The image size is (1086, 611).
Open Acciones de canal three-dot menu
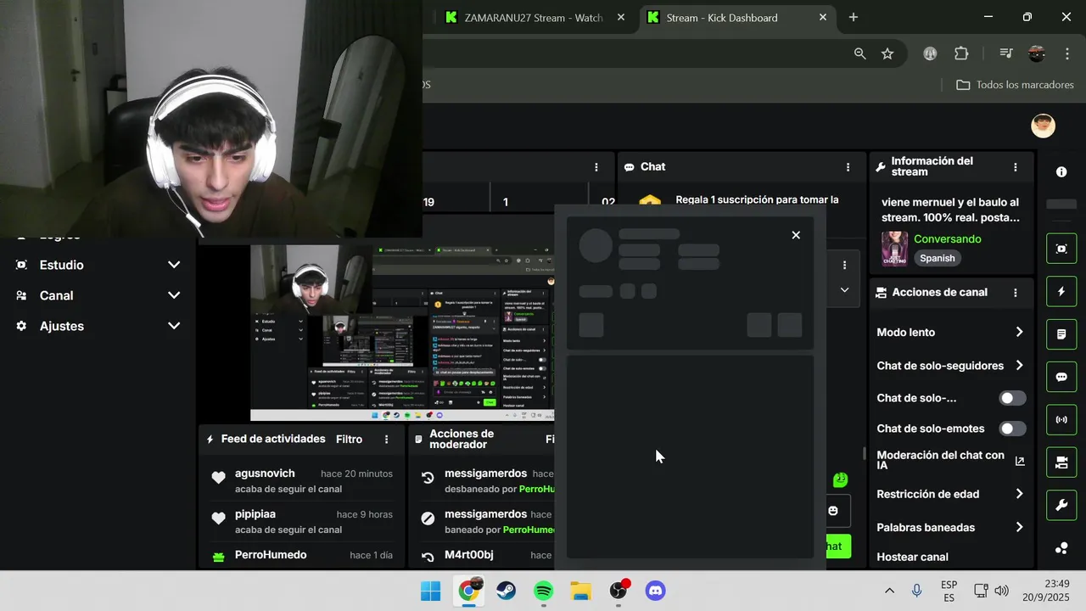coord(1016,293)
